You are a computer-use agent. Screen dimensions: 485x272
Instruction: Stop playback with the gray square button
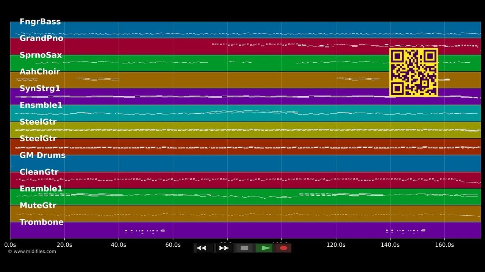[244, 248]
